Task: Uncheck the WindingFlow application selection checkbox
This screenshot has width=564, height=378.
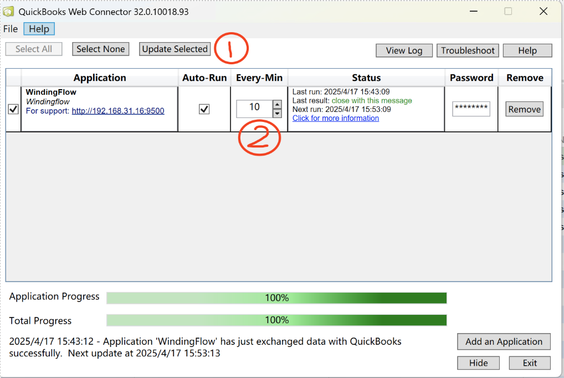Action: pos(13,109)
